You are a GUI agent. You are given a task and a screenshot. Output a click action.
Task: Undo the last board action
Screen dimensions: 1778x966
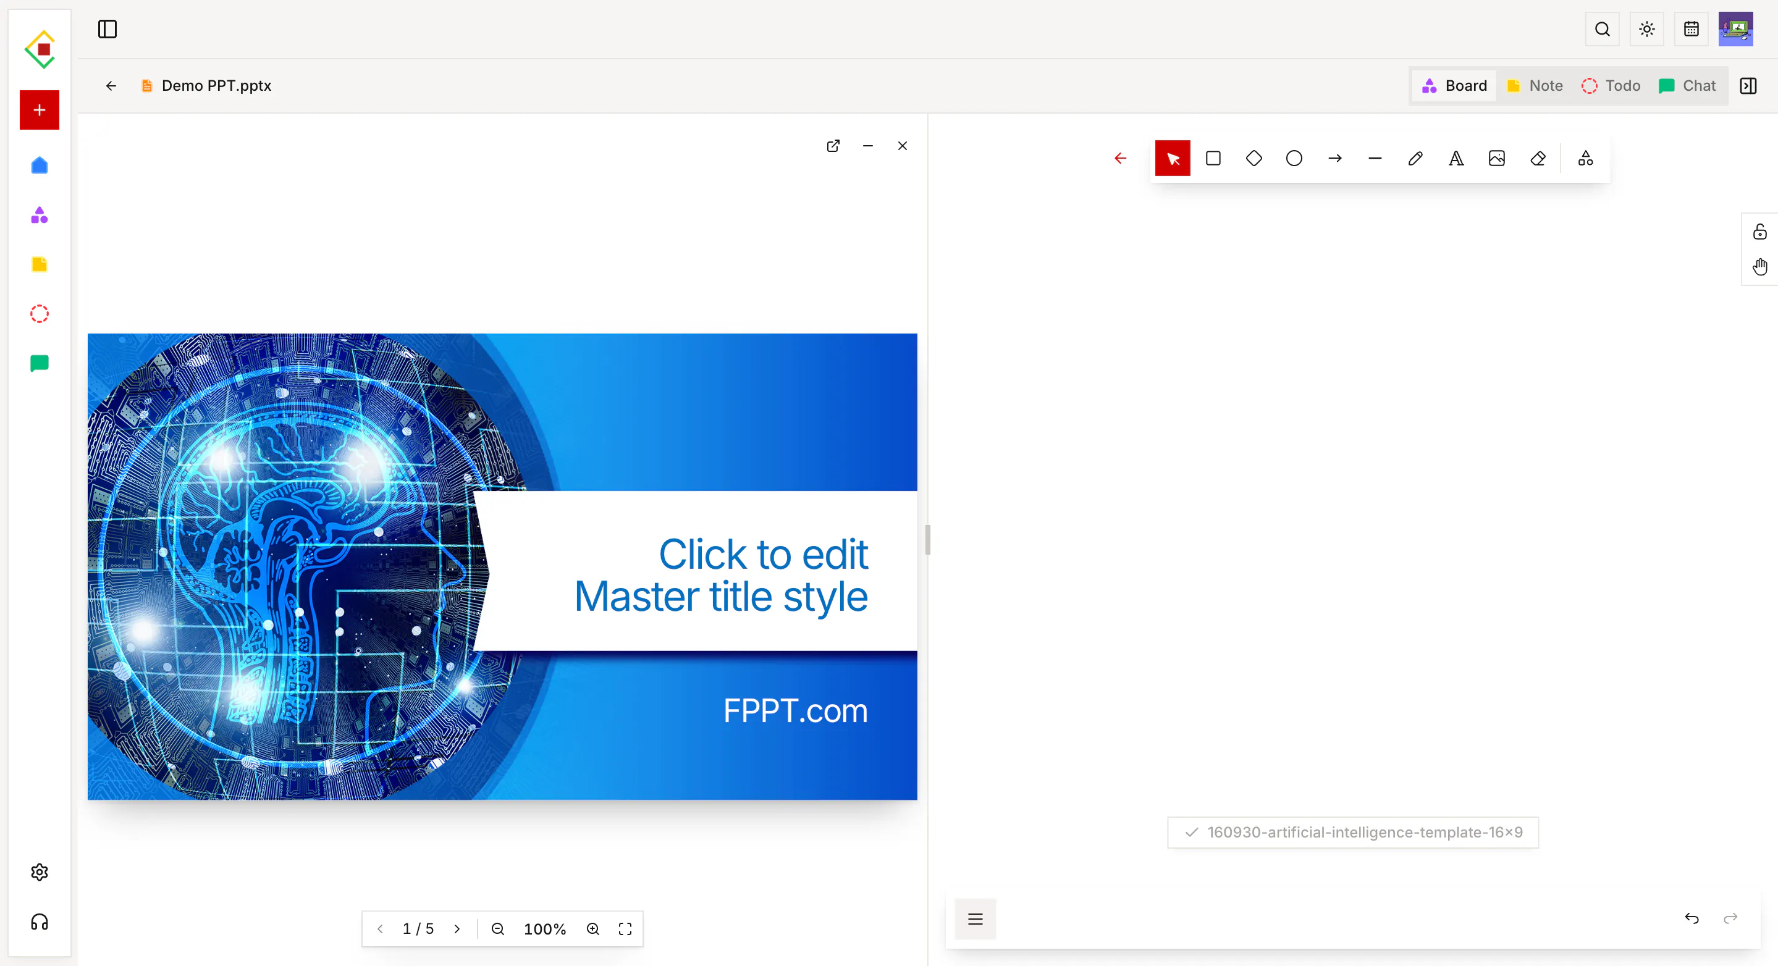1692,918
